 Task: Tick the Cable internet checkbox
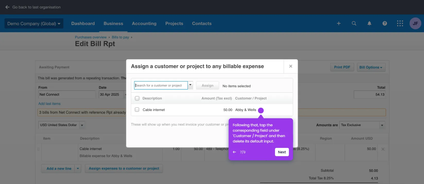137,110
